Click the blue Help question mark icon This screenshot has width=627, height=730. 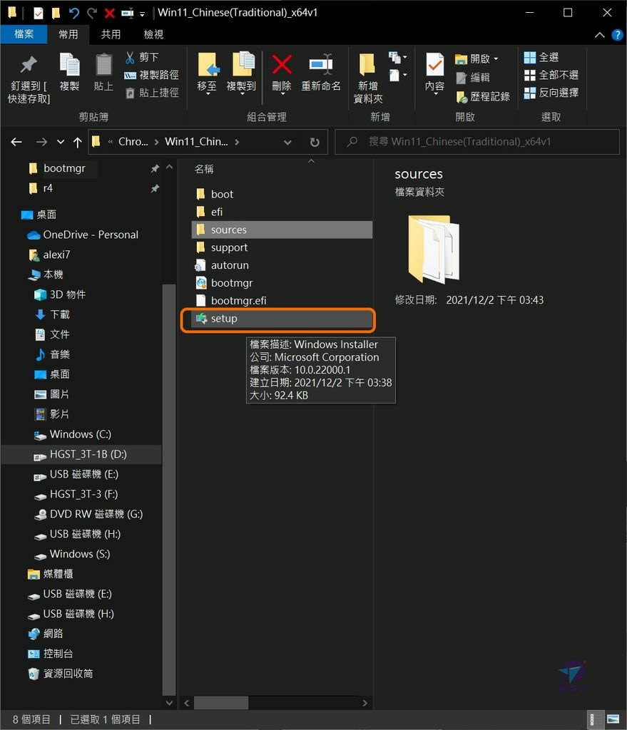(x=617, y=35)
